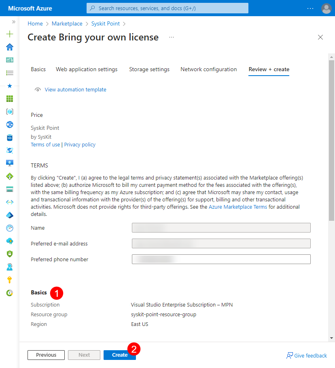
Task: Switch to the Web application settings tab
Action: click(x=86, y=69)
